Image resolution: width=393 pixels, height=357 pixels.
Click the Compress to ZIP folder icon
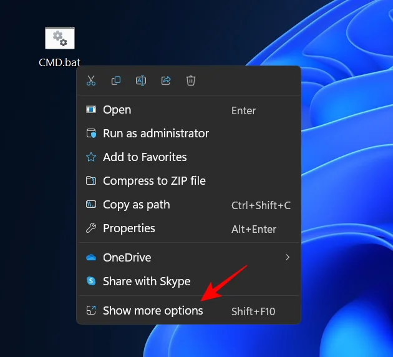[91, 180]
